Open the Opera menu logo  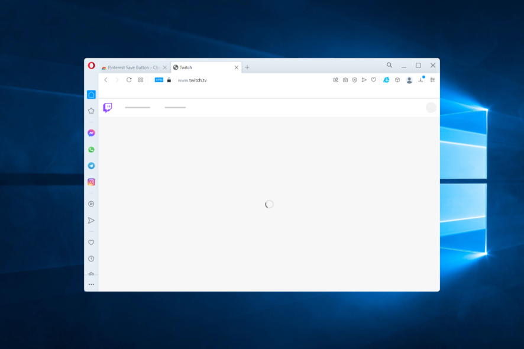pyautogui.click(x=91, y=66)
